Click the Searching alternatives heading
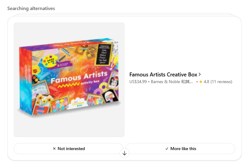 click(31, 9)
